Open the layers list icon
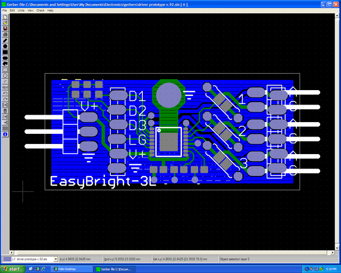 pyautogui.click(x=5, y=129)
